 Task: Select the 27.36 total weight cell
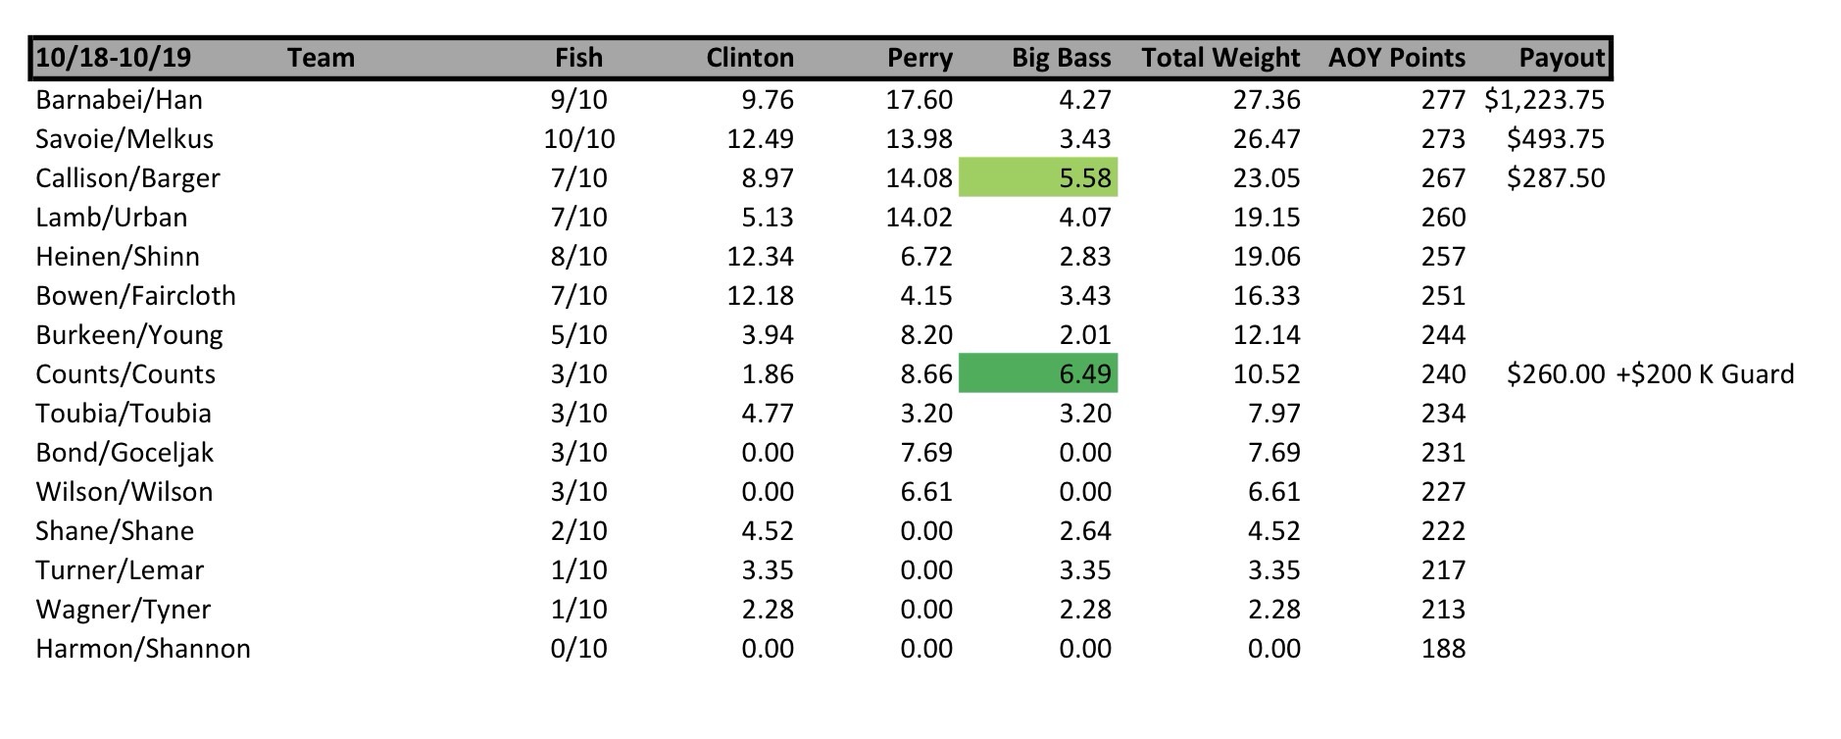tap(1267, 99)
